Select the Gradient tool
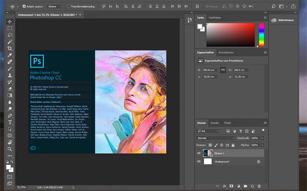 tap(10, 96)
